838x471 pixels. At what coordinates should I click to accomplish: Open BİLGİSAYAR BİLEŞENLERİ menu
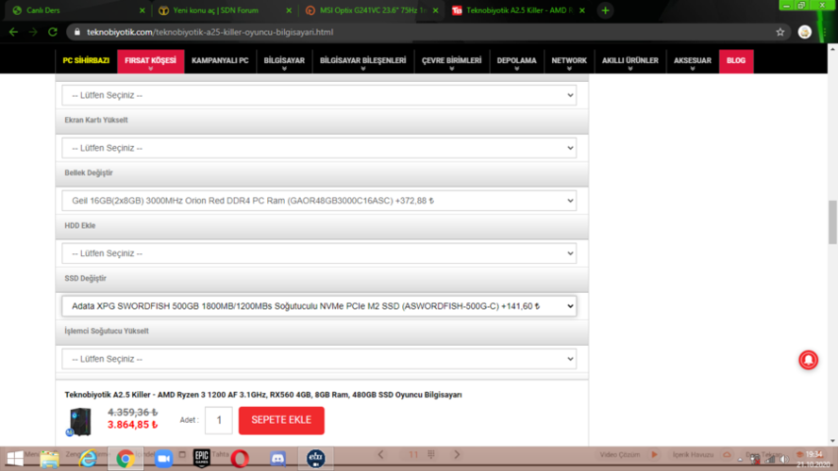click(363, 61)
